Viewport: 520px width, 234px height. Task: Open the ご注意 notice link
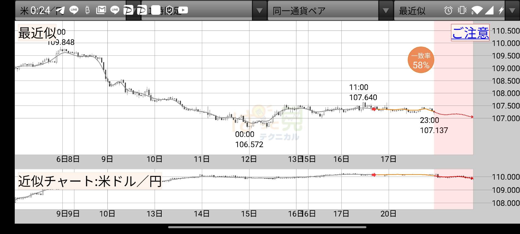[x=470, y=33]
